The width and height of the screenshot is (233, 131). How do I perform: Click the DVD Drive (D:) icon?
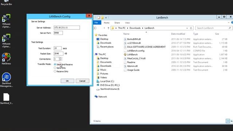click(98, 85)
